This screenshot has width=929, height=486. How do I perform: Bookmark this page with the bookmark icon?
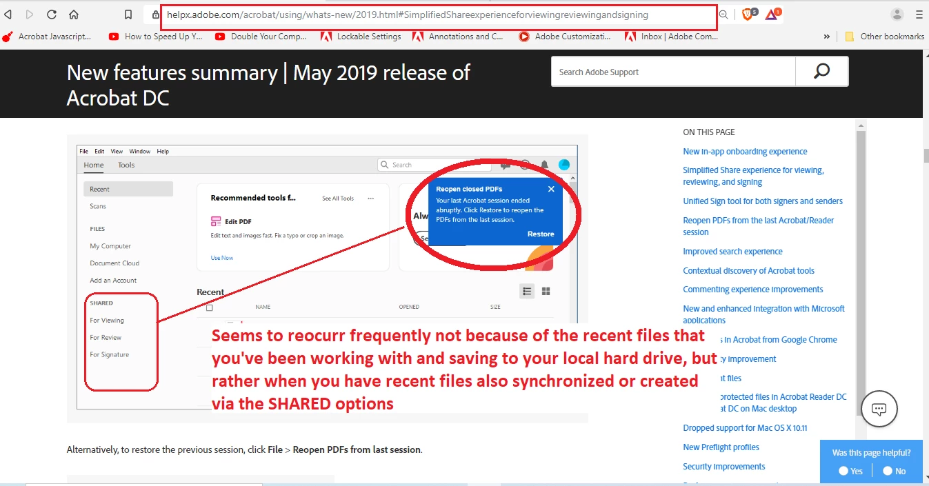tap(128, 14)
